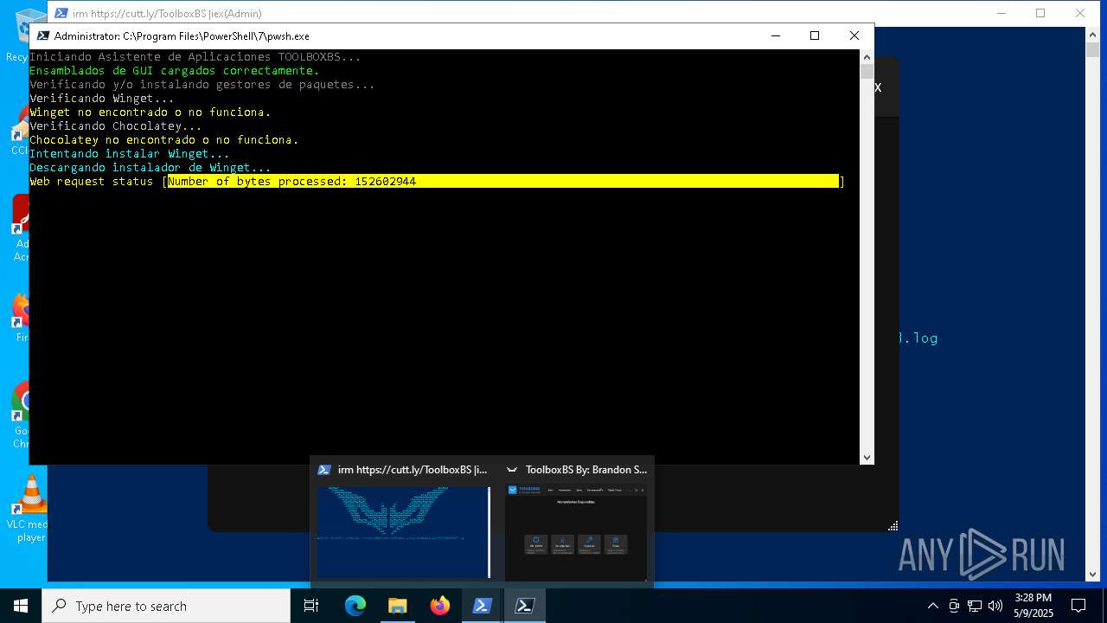Minimize the irm (Admin) background window
The width and height of the screenshot is (1107, 623).
pyautogui.click(x=1001, y=13)
